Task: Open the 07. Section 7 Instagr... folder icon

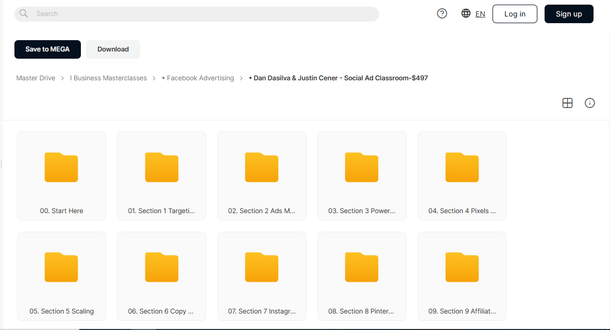Action: click(x=262, y=267)
